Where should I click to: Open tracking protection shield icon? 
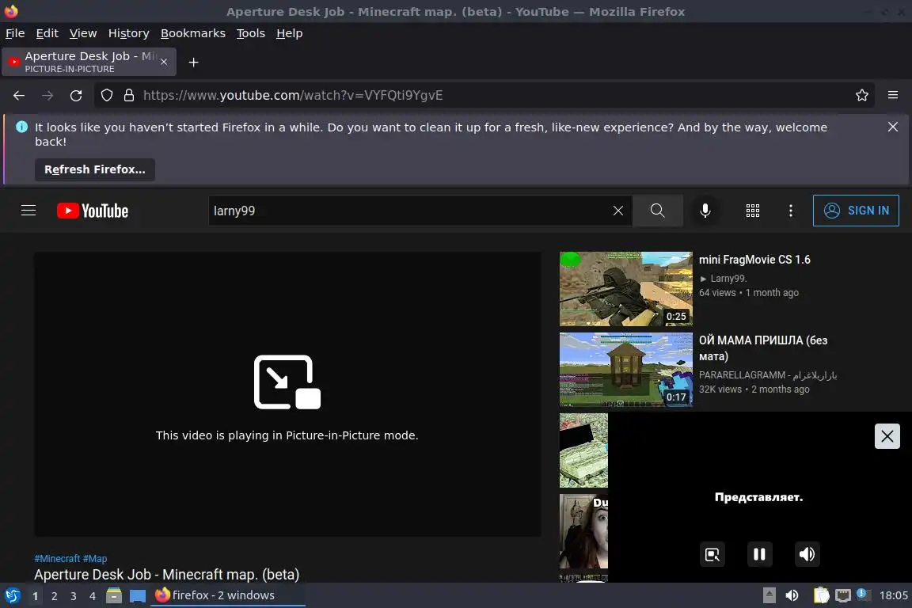[107, 96]
